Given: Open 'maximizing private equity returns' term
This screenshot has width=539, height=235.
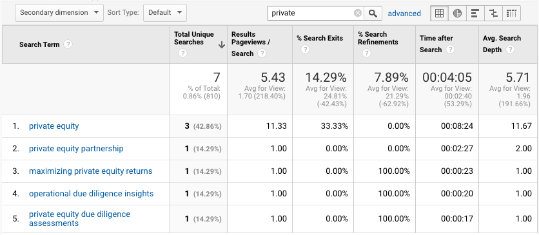Looking at the screenshot, I should click(90, 171).
